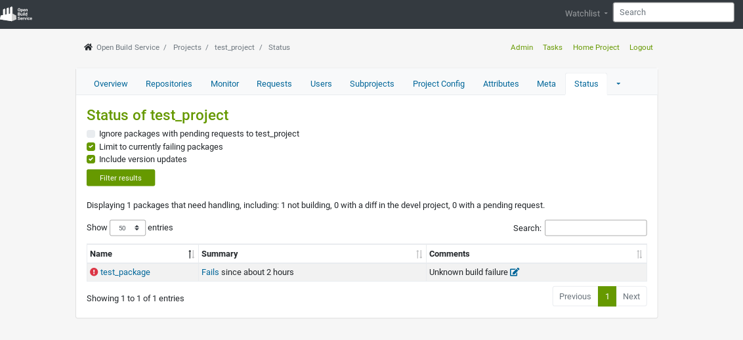Image resolution: width=743 pixels, height=340 pixels.
Task: Open the Project Config tab
Action: tap(439, 84)
